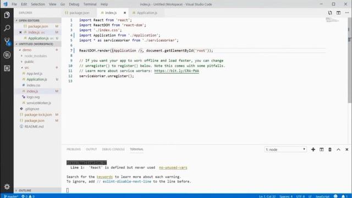Open the Edit menu

pos(24,4)
